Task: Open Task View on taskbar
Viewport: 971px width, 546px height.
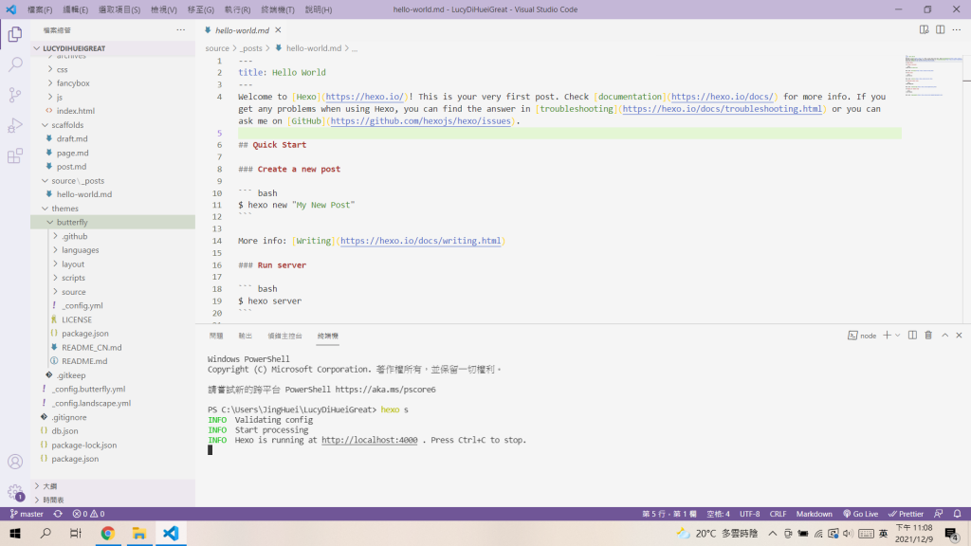Action: tap(76, 533)
